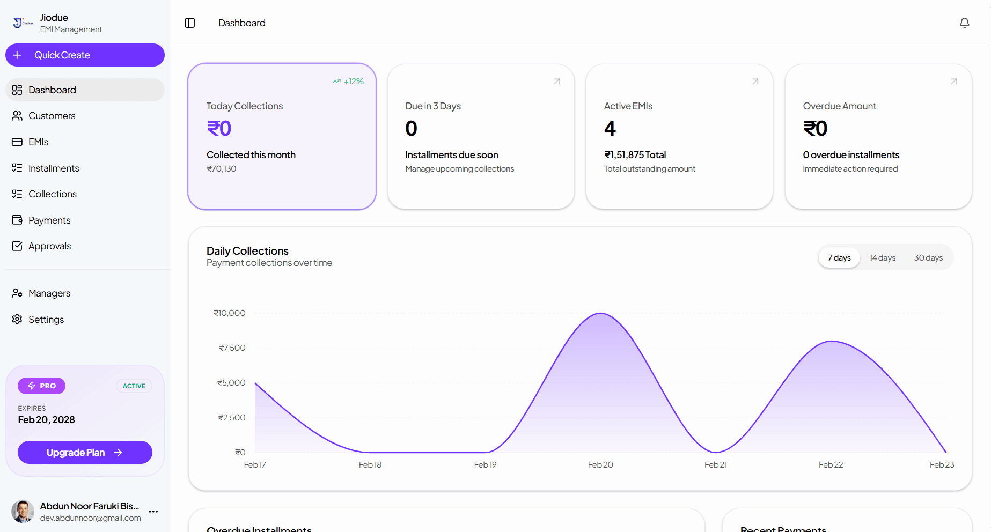
Task: Expand the Overdue Amount card details
Action: pos(953,81)
